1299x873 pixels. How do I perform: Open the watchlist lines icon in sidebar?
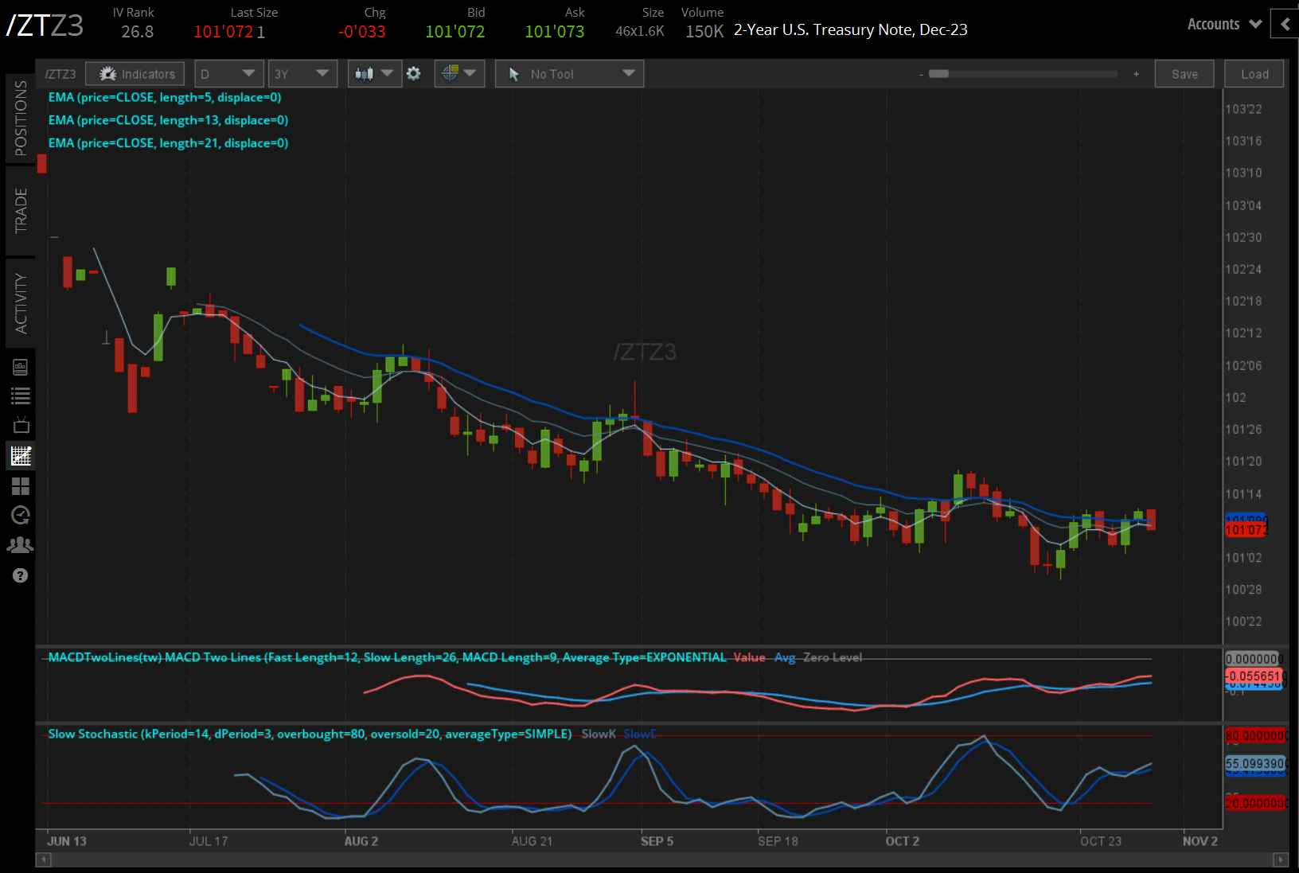[21, 396]
